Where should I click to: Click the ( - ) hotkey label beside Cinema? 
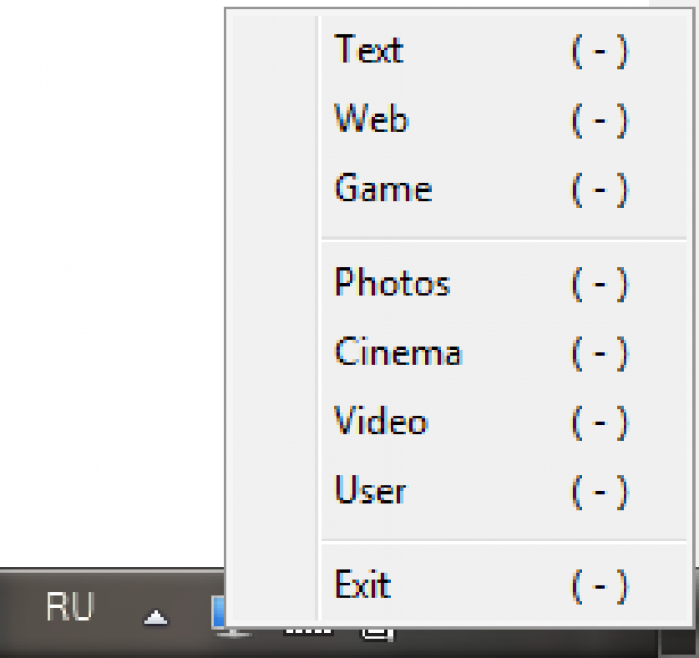click(599, 352)
